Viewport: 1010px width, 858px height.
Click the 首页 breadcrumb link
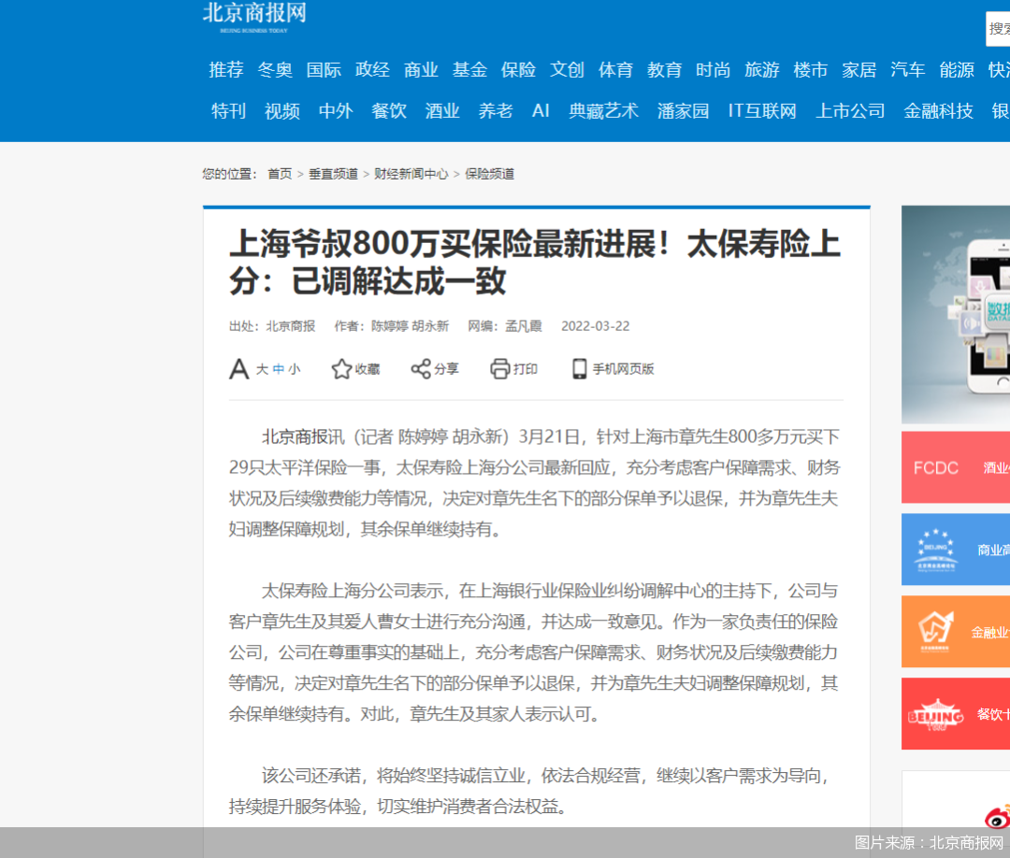pos(279,174)
